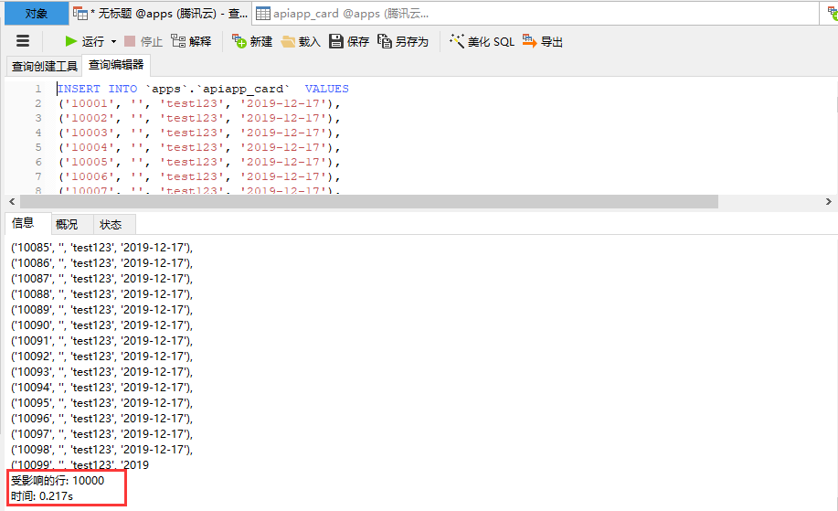Screen dimensions: 838x511
Task: Open the hamburger menu icon
Action: (x=23, y=41)
